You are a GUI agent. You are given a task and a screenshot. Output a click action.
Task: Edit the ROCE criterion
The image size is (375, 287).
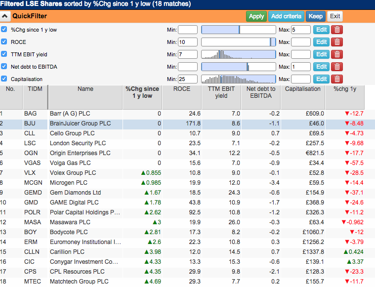pyautogui.click(x=321, y=42)
